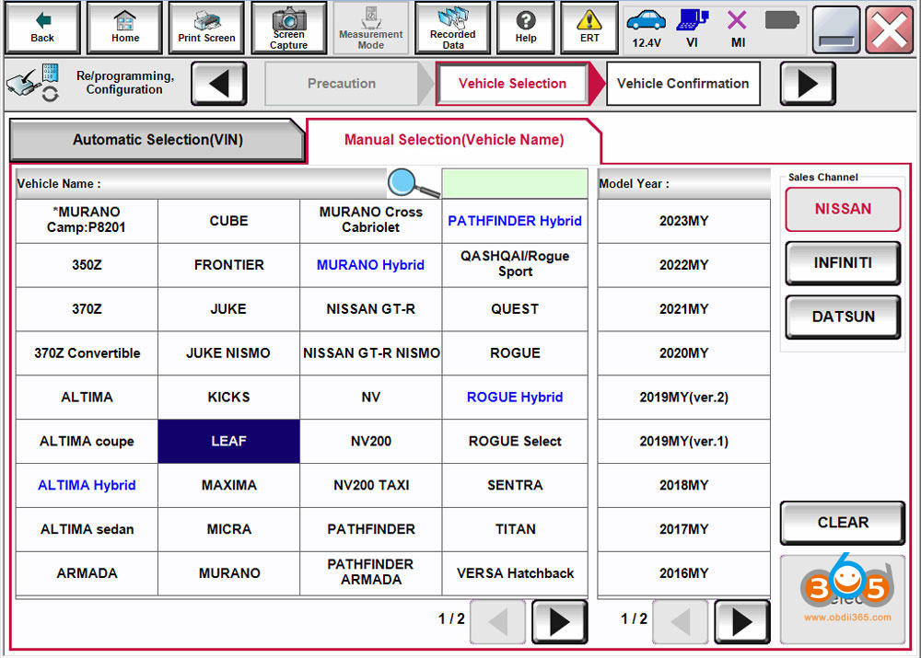Select PATHFINDER ARMADA vehicle
Screen dimensions: 921x658
click(x=370, y=573)
